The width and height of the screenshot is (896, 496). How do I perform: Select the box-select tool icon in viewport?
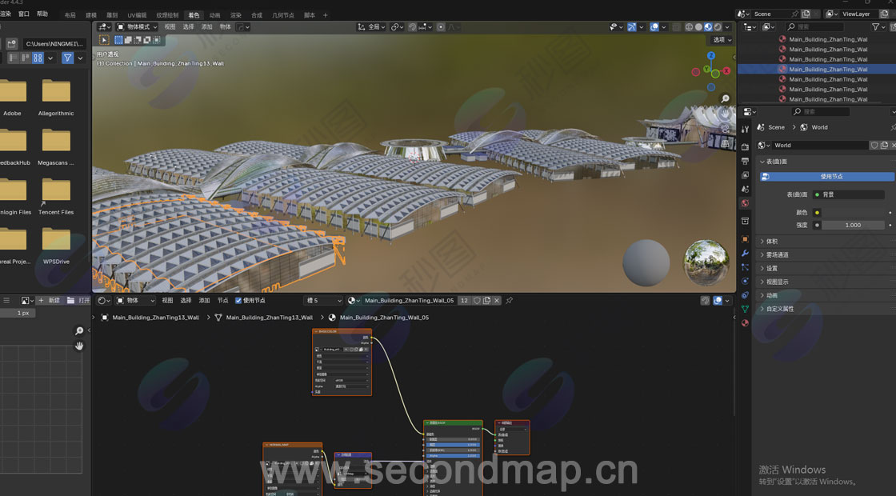click(x=119, y=39)
